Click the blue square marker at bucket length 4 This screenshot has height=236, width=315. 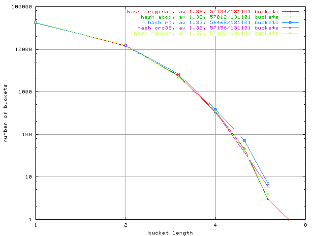[x=216, y=109]
